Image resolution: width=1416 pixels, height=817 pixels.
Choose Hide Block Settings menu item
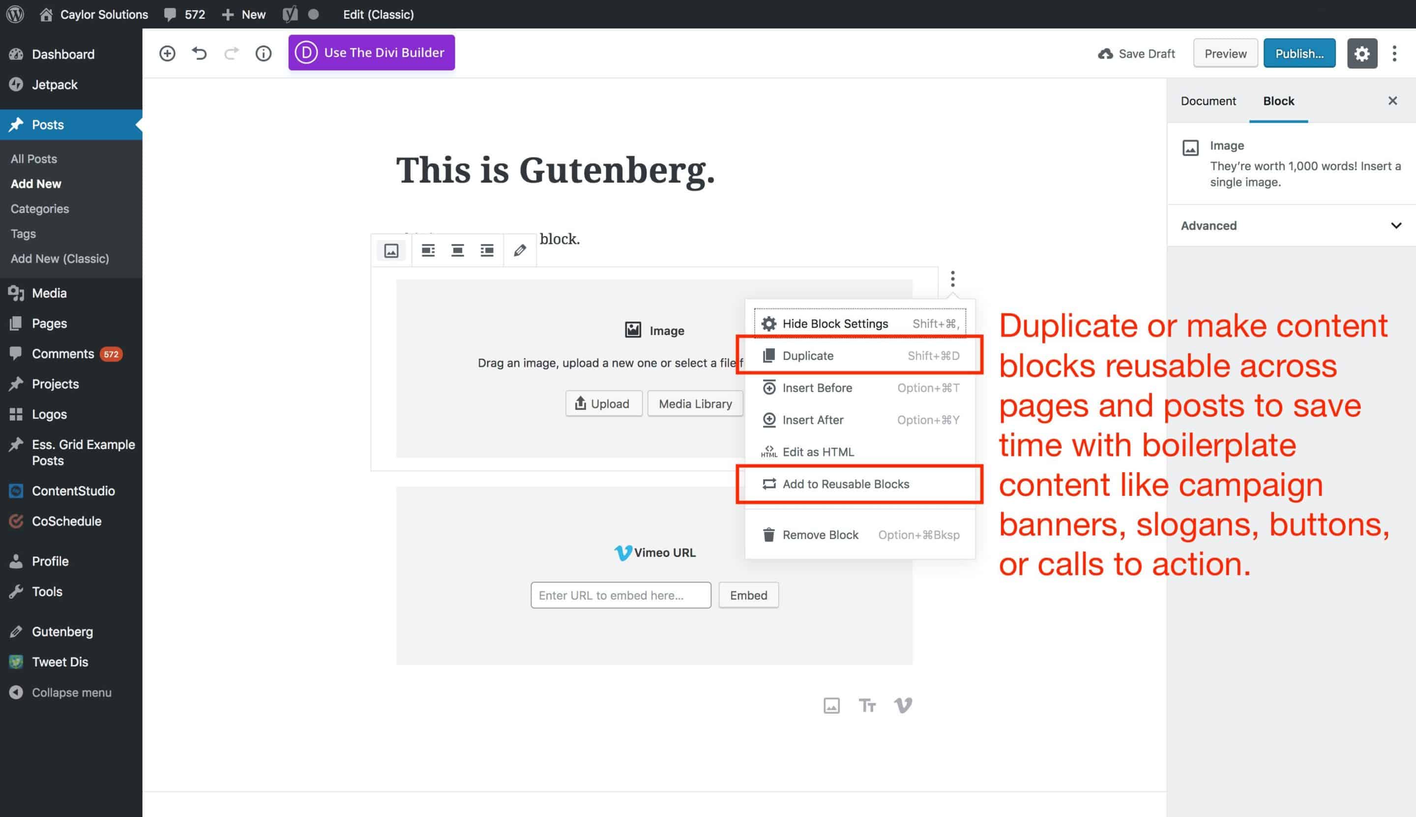click(x=860, y=323)
